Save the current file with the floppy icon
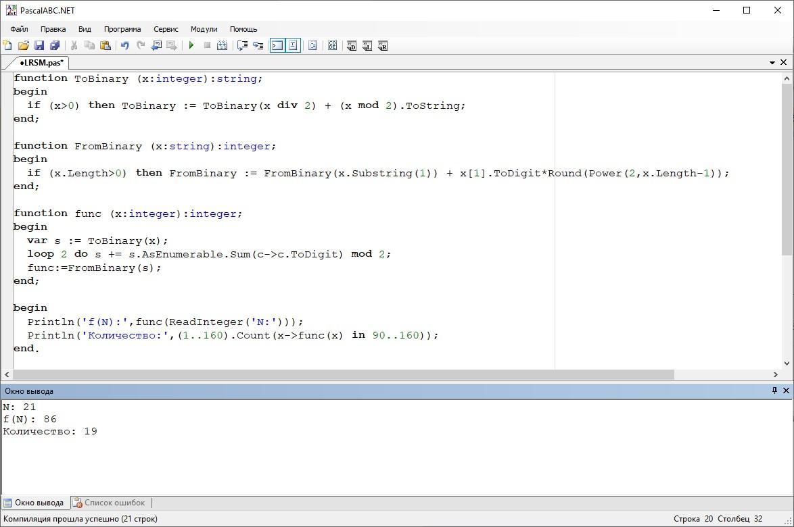Image resolution: width=794 pixels, height=527 pixels. click(39, 45)
